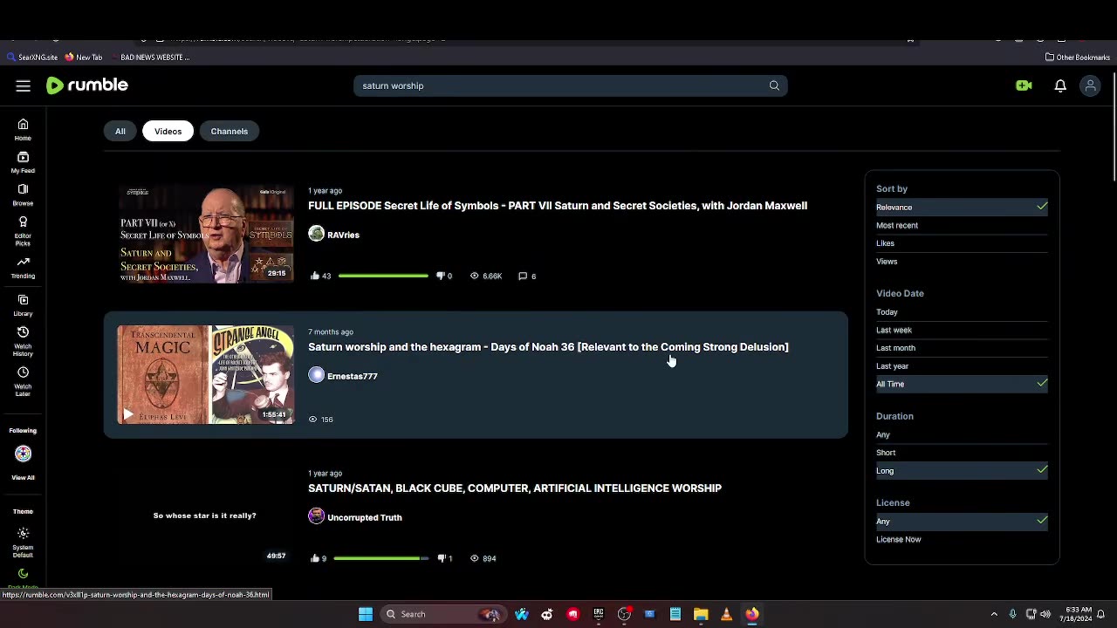Click the Rumble logo

pyautogui.click(x=87, y=85)
